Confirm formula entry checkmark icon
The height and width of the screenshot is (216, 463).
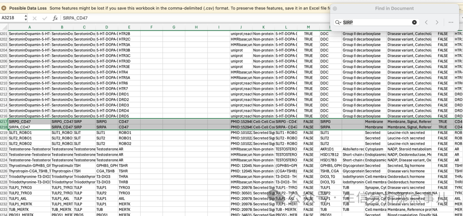tap(45, 18)
